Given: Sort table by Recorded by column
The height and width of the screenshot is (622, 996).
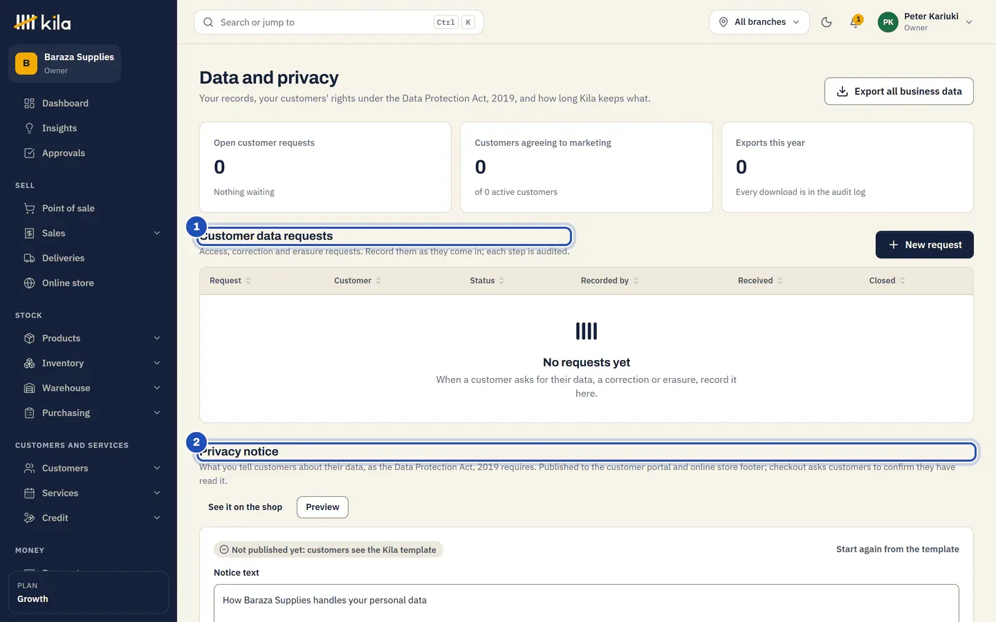Looking at the screenshot, I should (609, 281).
